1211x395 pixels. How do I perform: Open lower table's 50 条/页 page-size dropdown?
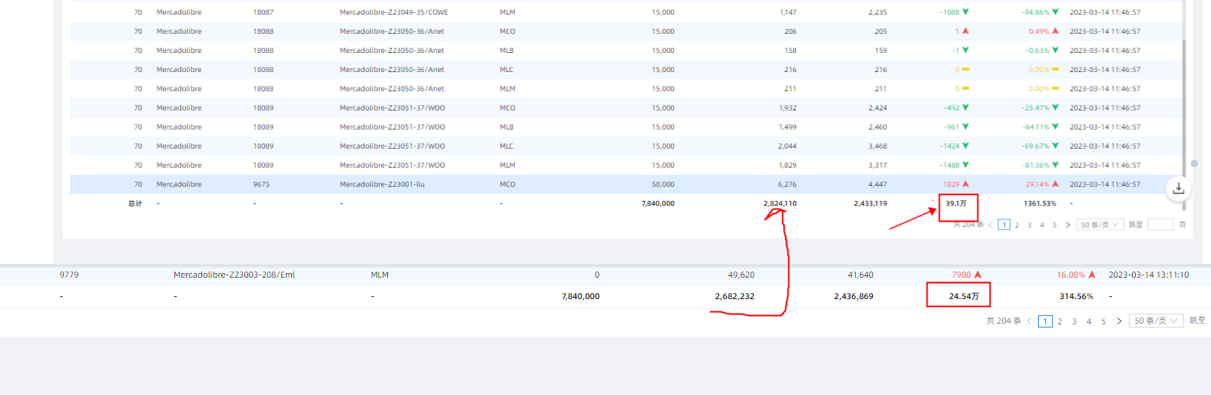tap(1156, 321)
